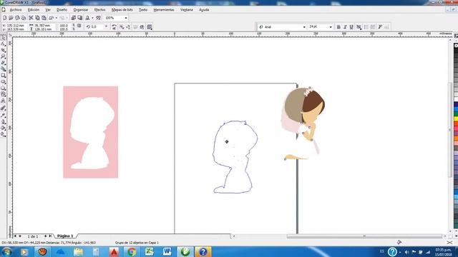Click the Paste icon
This screenshot has height=257, width=458.
(x=44, y=18)
